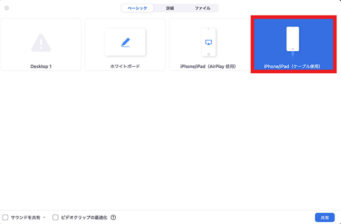Open the ファイル tab
The image size is (341, 224).
coord(203,8)
